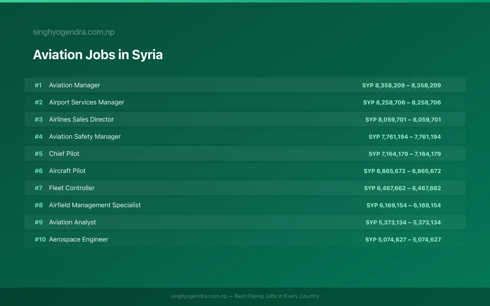Click salary SYP 8,358,209 – 8,358,209
490x306 pixels.
point(401,85)
